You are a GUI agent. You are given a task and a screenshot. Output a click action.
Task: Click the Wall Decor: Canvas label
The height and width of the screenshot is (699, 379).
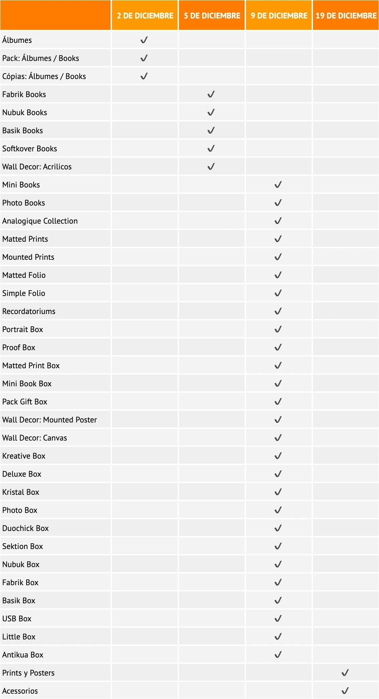tap(35, 438)
